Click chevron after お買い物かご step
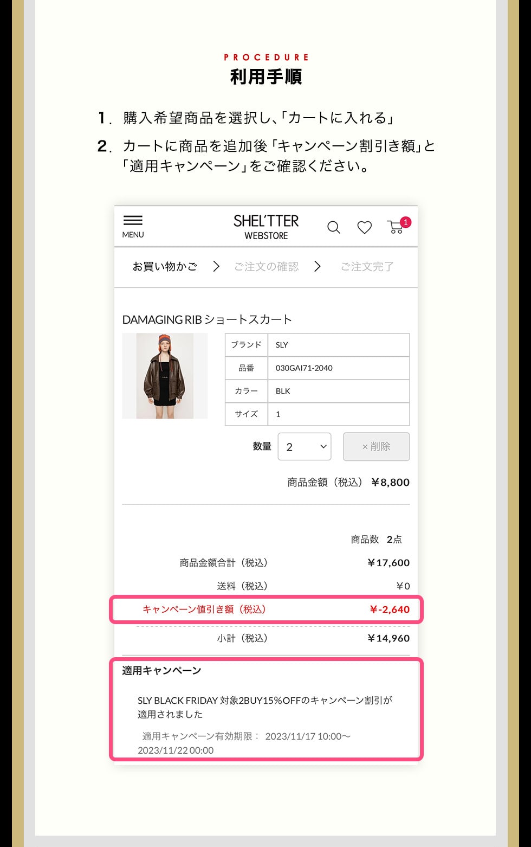This screenshot has height=847, width=531. 216,266
